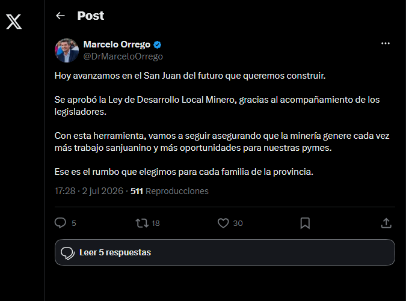Go back using the arrow beside Post

tap(60, 16)
